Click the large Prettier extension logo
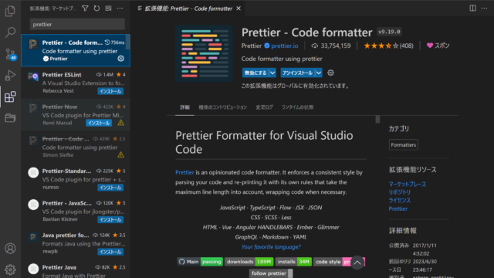Image resolution: width=494 pixels, height=278 pixels. coord(204,53)
